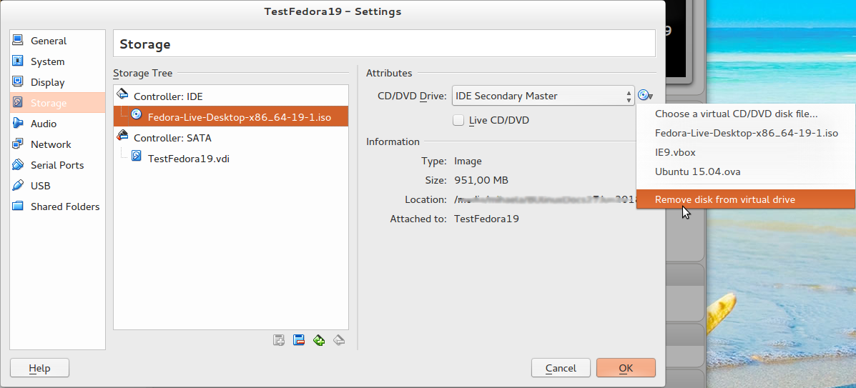This screenshot has width=856, height=388.
Task: Choose 'Remove disk from virtual drive'
Action: 724,199
